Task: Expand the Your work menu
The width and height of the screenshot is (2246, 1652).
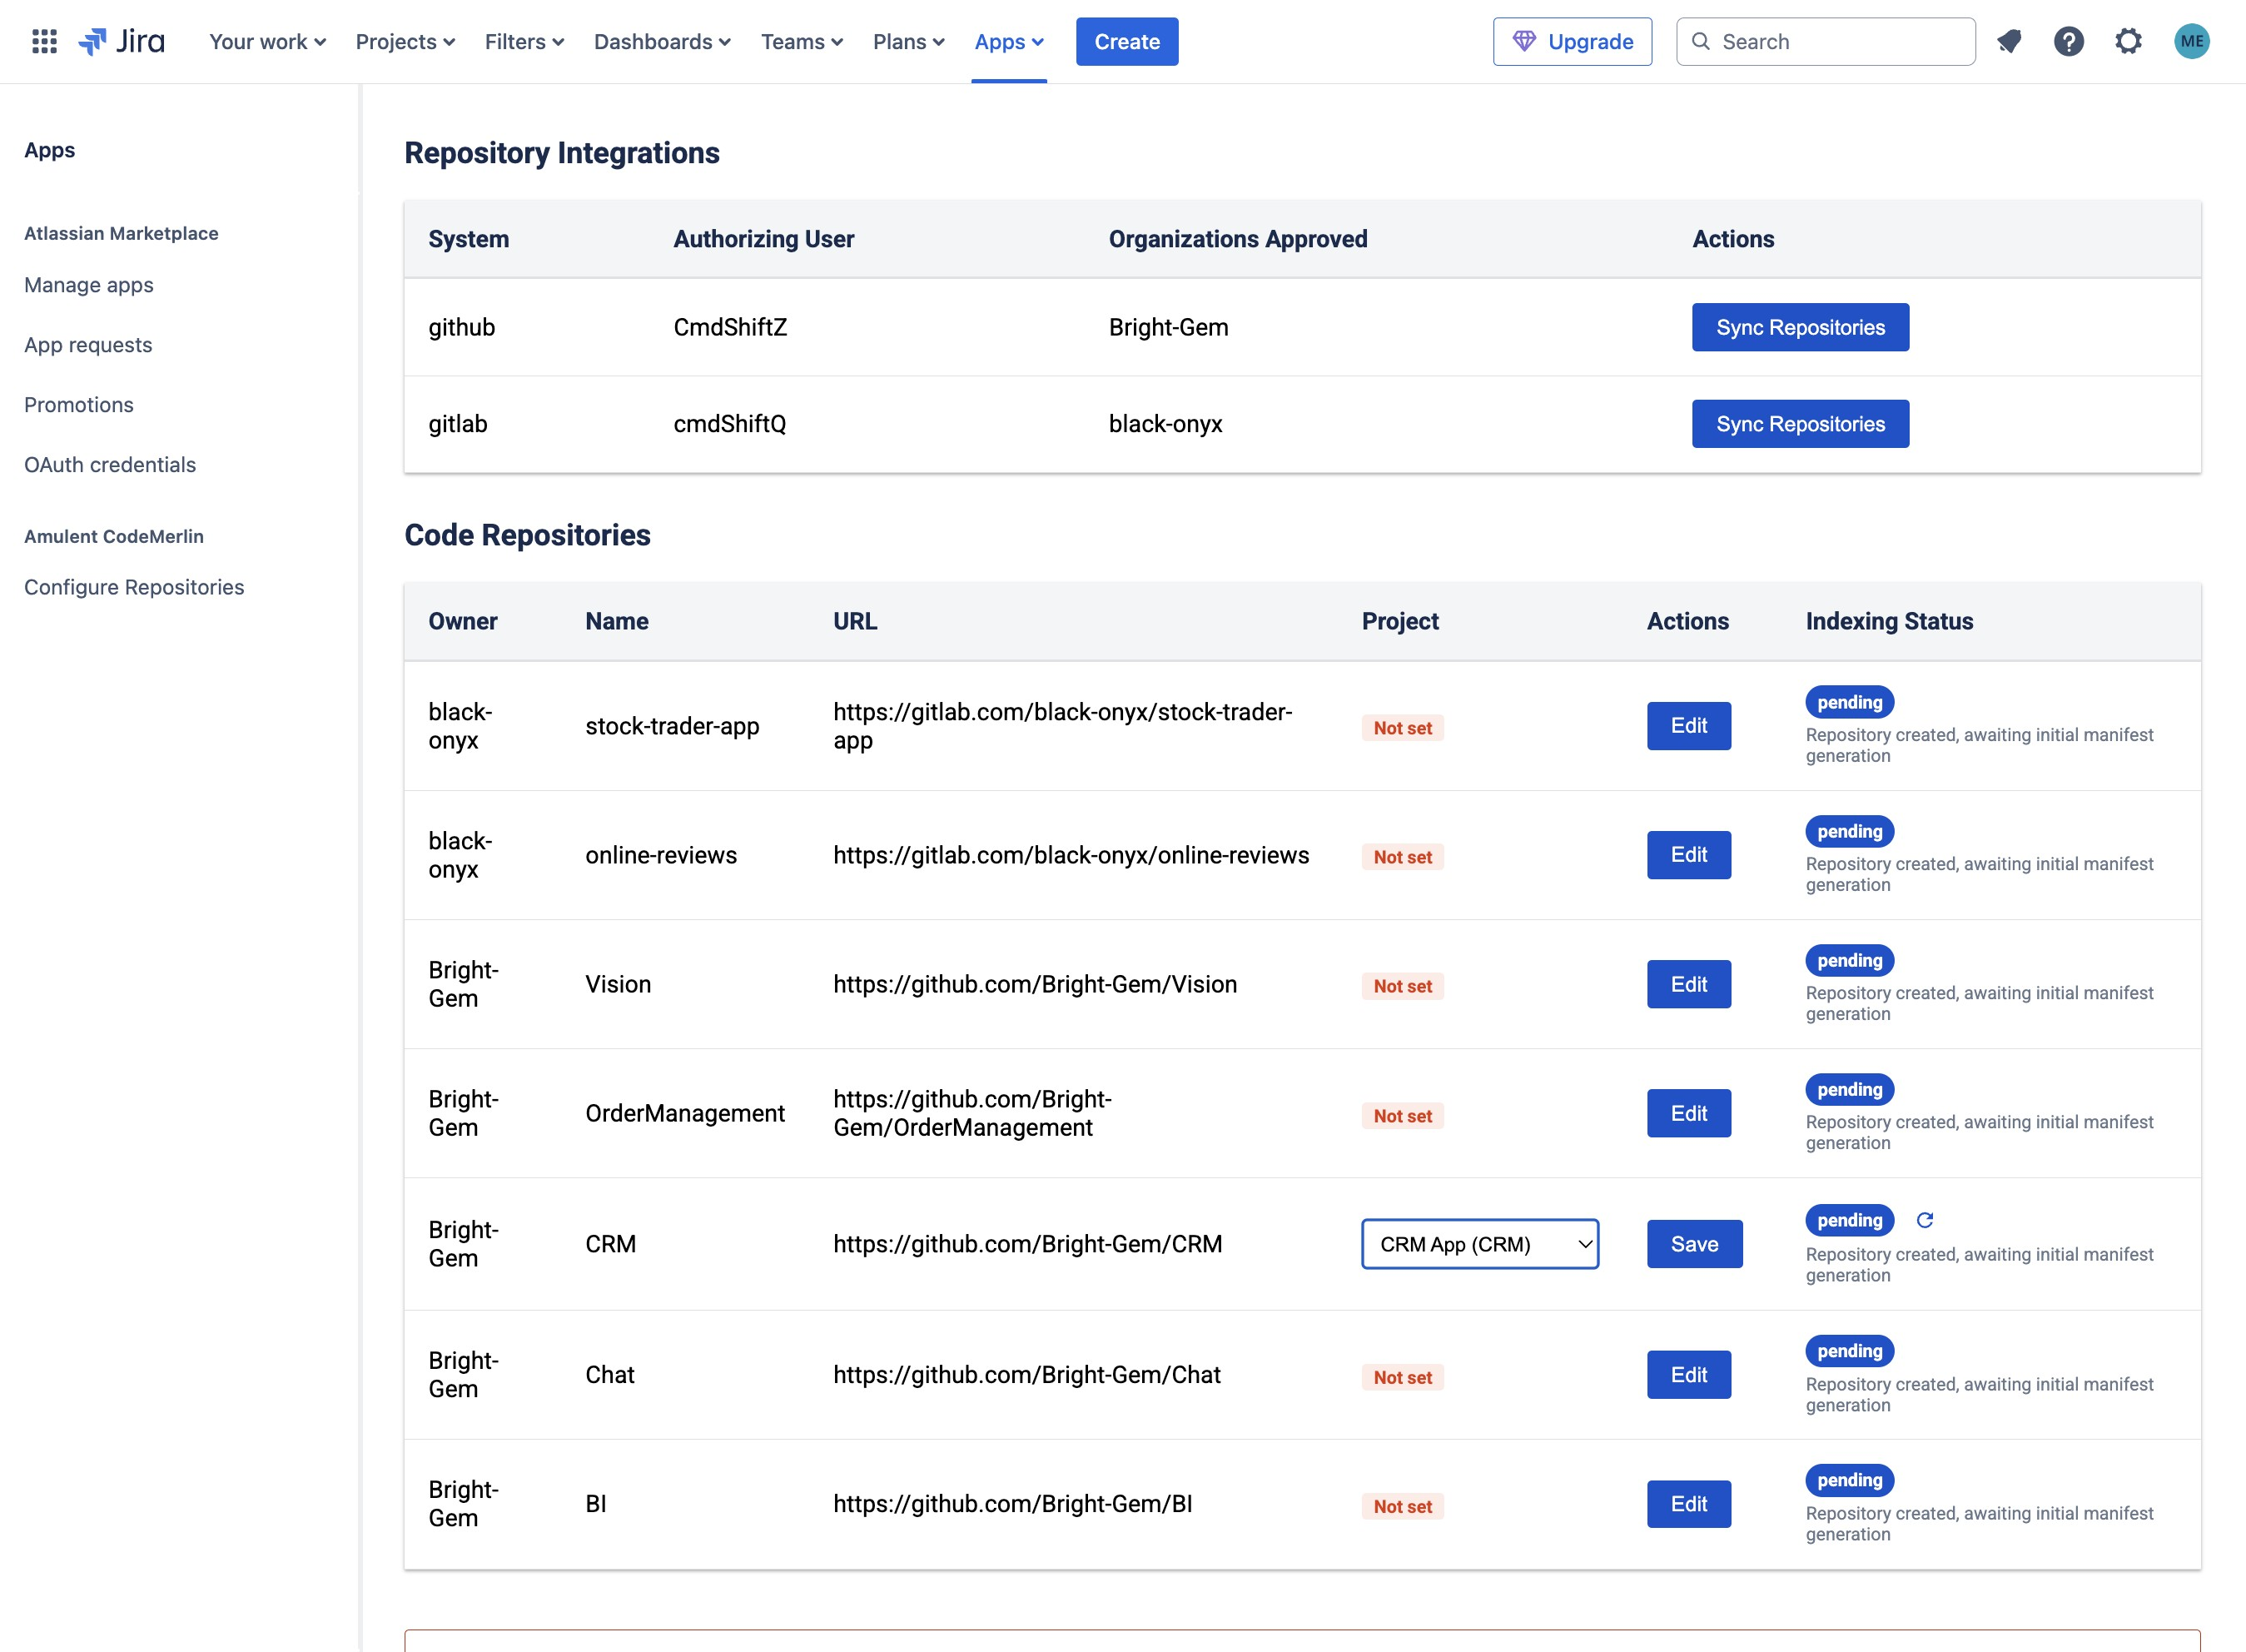Action: pos(268,41)
